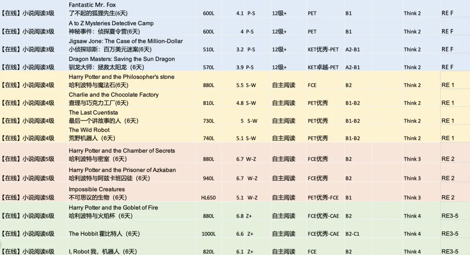Select the 5.5 reading level value
Screen dimensions: 470x255
tap(240, 85)
